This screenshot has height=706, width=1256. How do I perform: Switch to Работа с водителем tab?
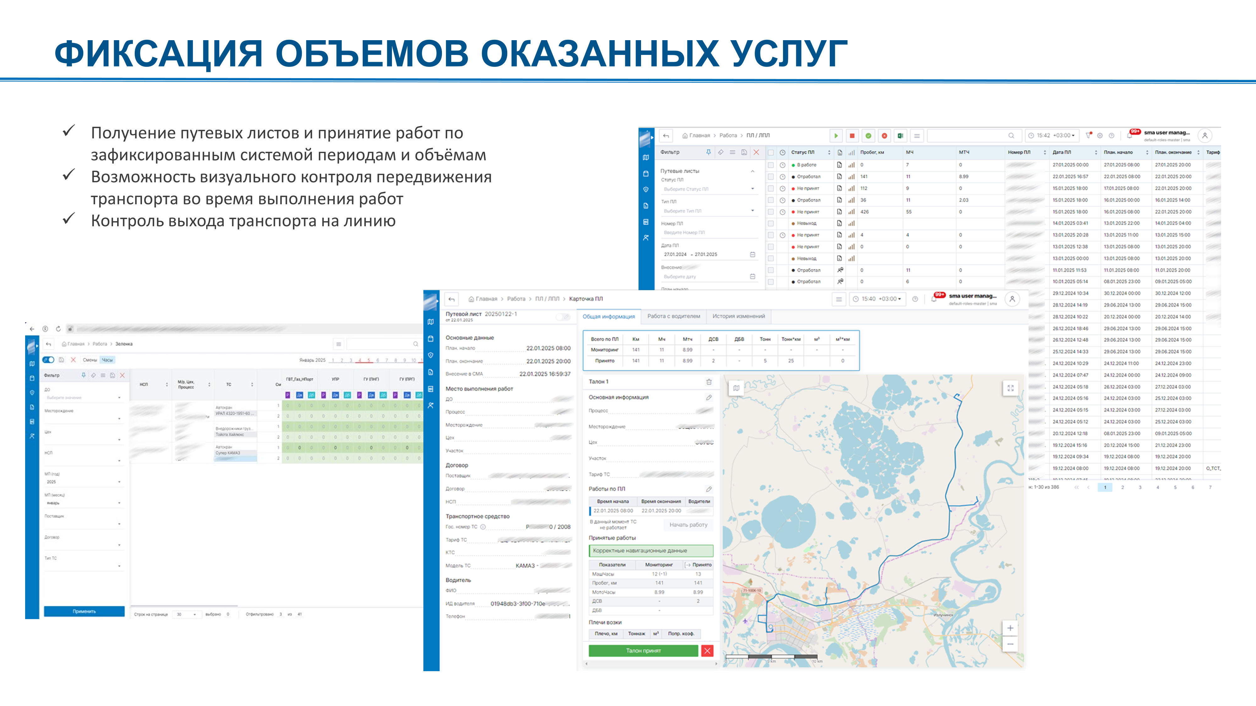pyautogui.click(x=673, y=317)
